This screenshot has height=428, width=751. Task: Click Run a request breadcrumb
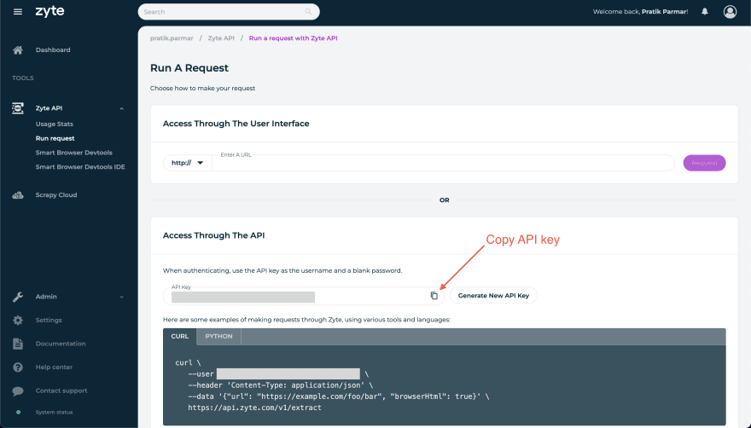pos(293,38)
